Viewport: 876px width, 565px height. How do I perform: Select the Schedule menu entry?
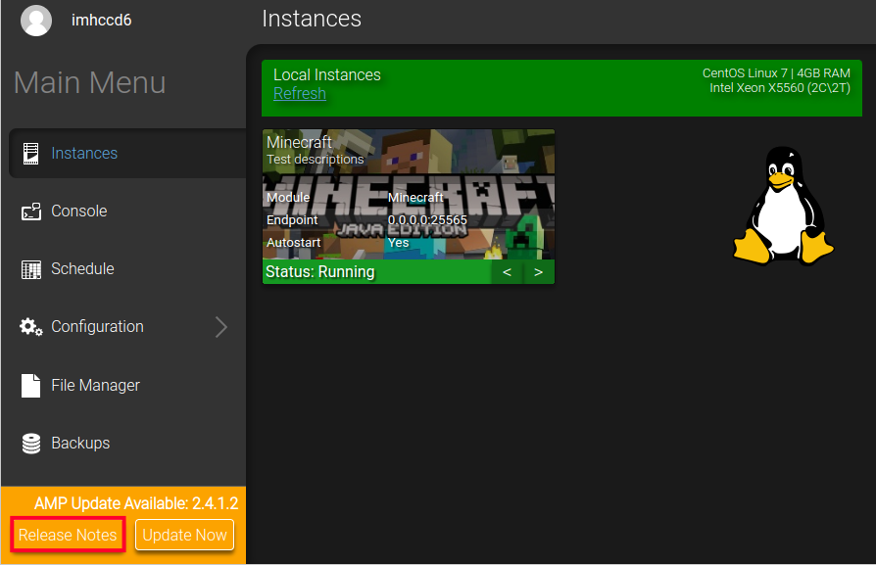[83, 268]
